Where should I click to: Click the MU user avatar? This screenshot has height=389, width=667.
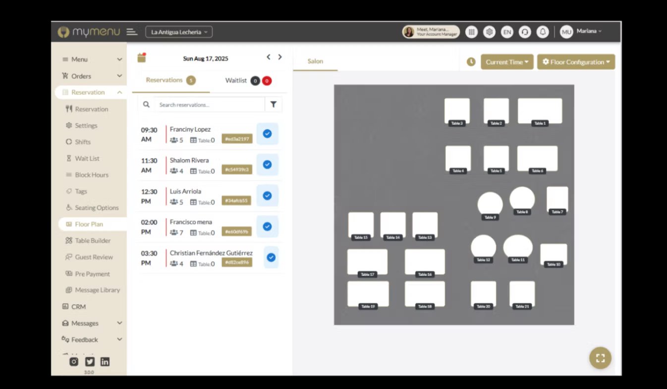click(566, 32)
